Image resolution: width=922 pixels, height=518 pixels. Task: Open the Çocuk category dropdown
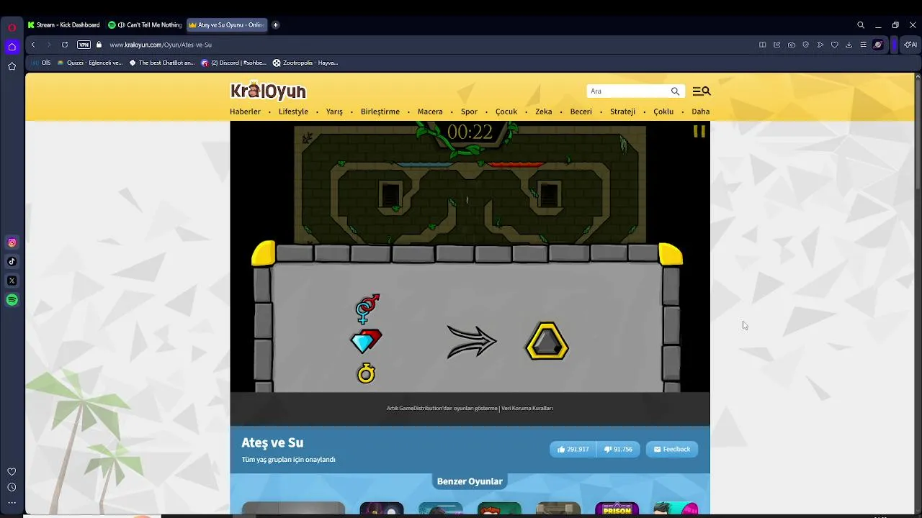506,112
